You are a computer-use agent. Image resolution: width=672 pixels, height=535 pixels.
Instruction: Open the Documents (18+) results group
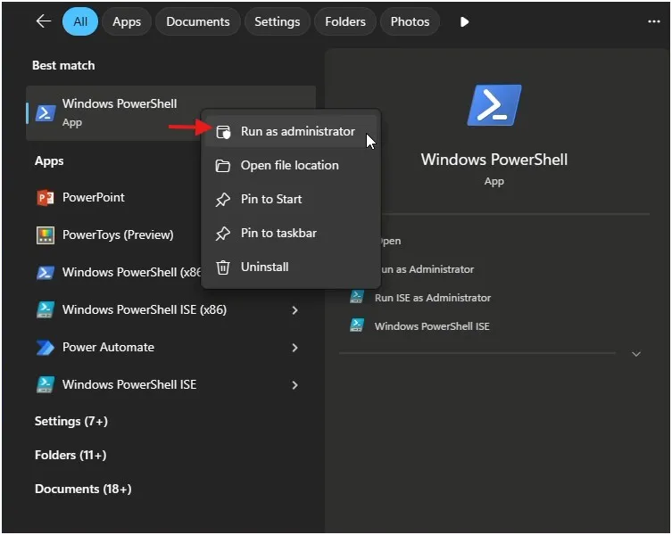[x=83, y=489]
